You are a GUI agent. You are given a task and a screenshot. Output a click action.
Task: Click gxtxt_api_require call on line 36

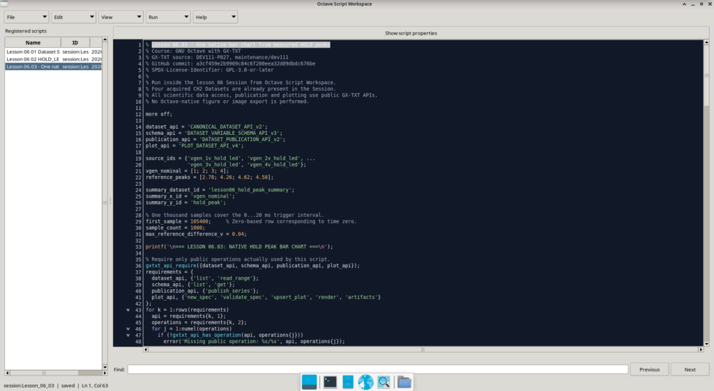click(x=252, y=266)
